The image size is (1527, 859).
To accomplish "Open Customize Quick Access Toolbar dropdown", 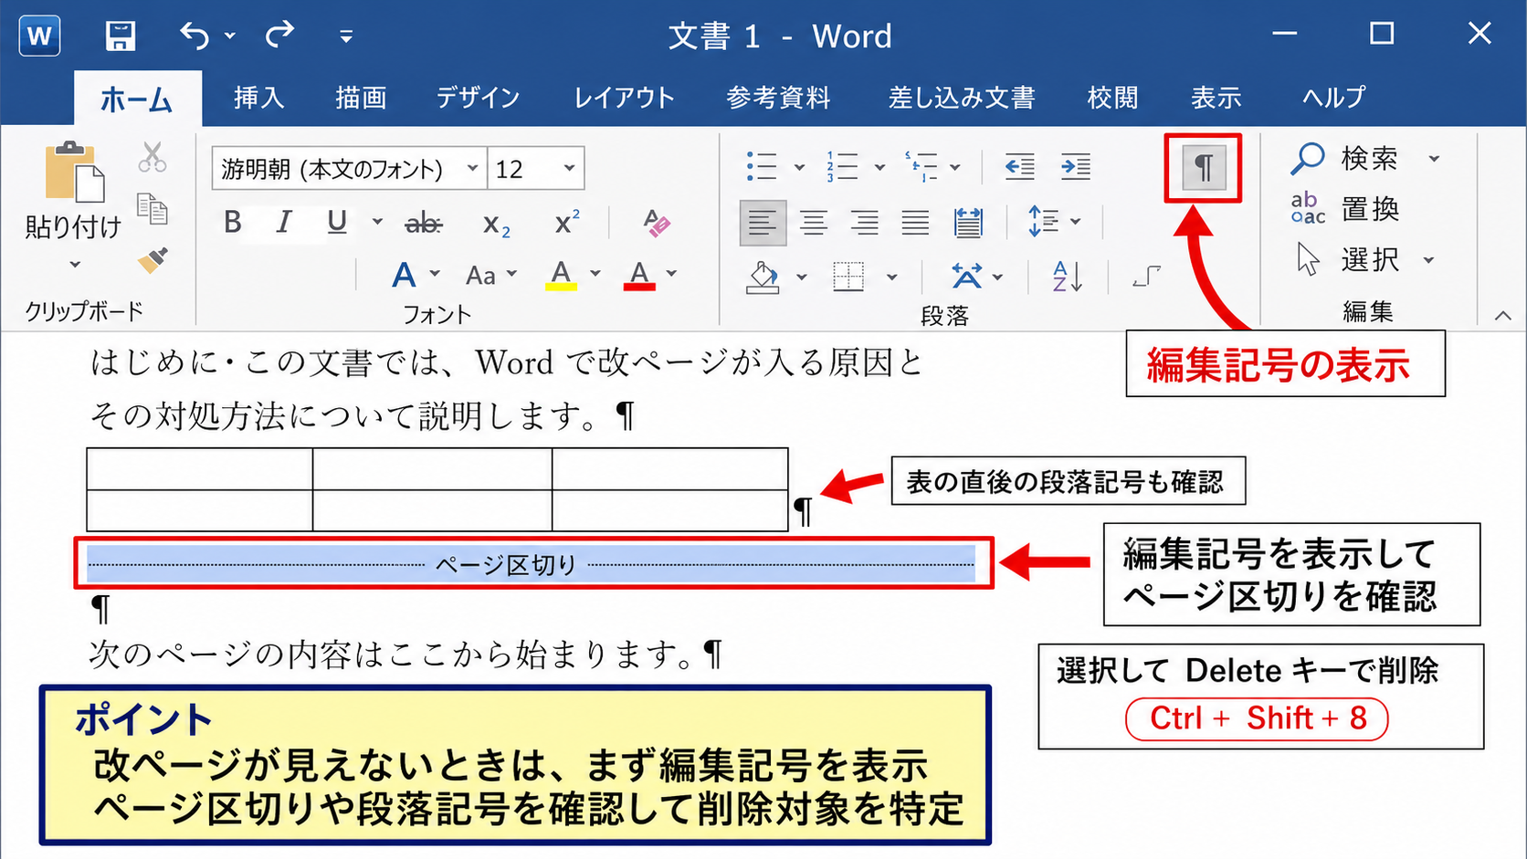I will point(346,37).
